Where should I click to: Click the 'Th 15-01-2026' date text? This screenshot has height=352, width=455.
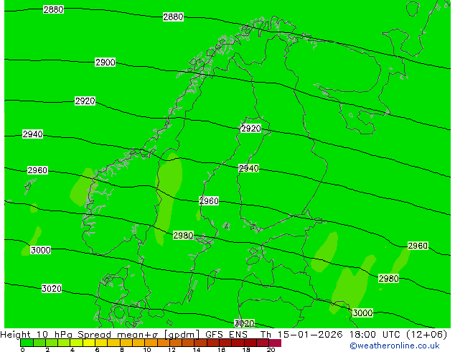point(301,335)
